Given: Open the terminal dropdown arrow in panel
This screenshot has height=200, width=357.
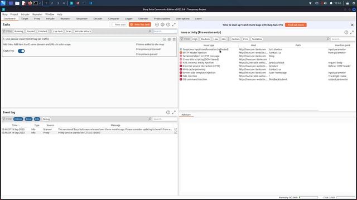Looking at the screenshot, I should [40, 3].
